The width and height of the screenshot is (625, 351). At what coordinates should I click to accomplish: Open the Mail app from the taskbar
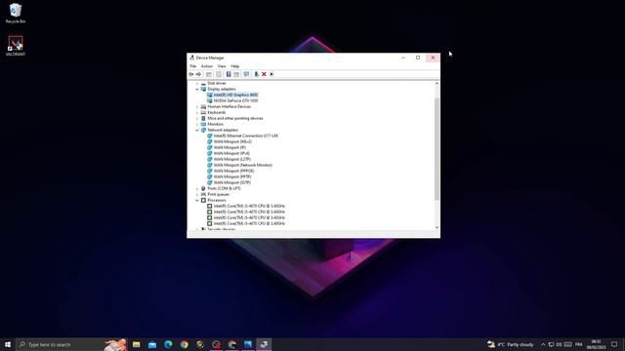pos(152,344)
